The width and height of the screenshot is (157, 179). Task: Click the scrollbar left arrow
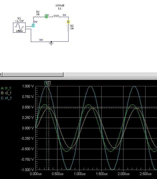tap(1, 75)
